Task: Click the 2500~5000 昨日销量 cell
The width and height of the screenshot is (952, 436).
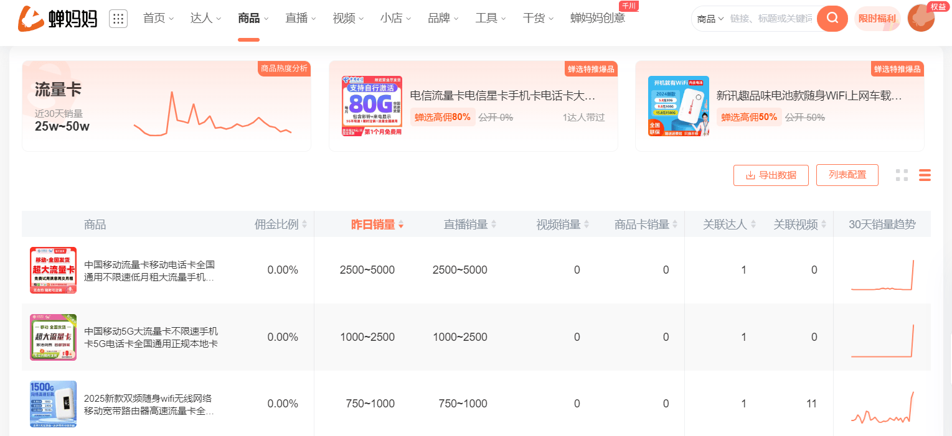Action: point(367,270)
